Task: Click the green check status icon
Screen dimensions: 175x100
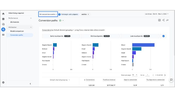Action: (x=60, y=20)
